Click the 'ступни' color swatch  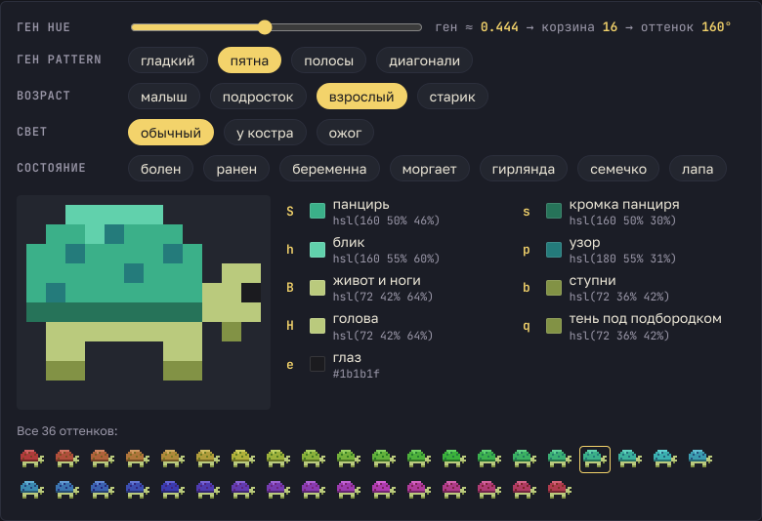click(554, 288)
